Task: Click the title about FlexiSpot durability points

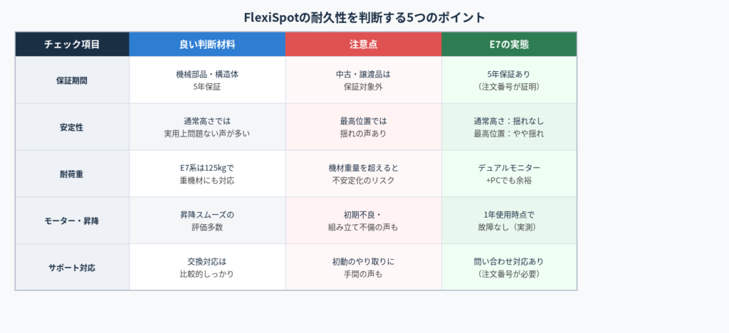Action: [x=364, y=16]
